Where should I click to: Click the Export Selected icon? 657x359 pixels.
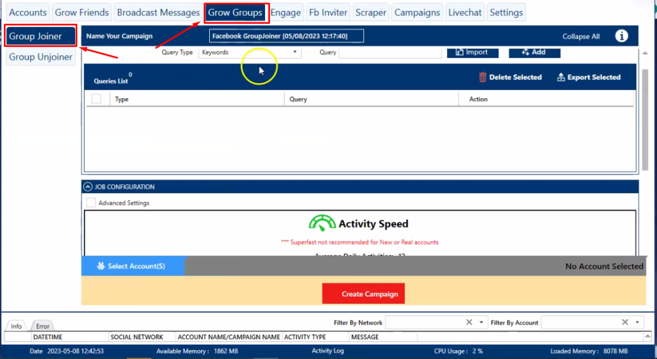click(x=561, y=77)
